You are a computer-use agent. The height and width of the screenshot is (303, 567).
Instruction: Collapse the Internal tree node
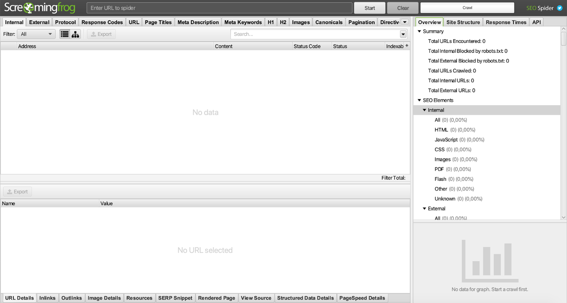coord(424,110)
